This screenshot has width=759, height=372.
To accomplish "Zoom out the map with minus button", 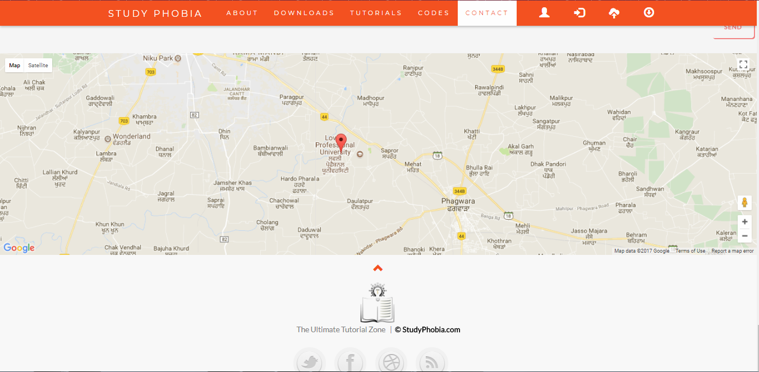I will [744, 236].
